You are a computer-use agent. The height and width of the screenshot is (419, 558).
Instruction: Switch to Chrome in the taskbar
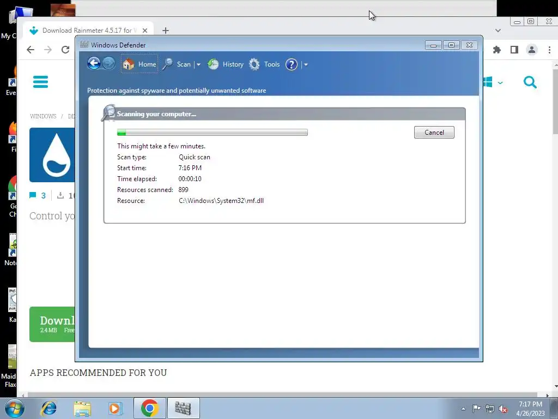click(x=149, y=408)
